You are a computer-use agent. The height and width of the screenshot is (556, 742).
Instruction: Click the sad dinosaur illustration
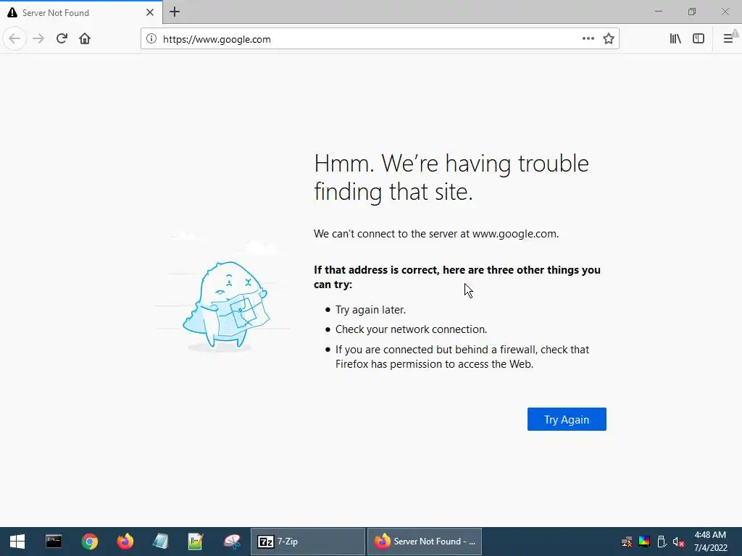pyautogui.click(x=226, y=306)
